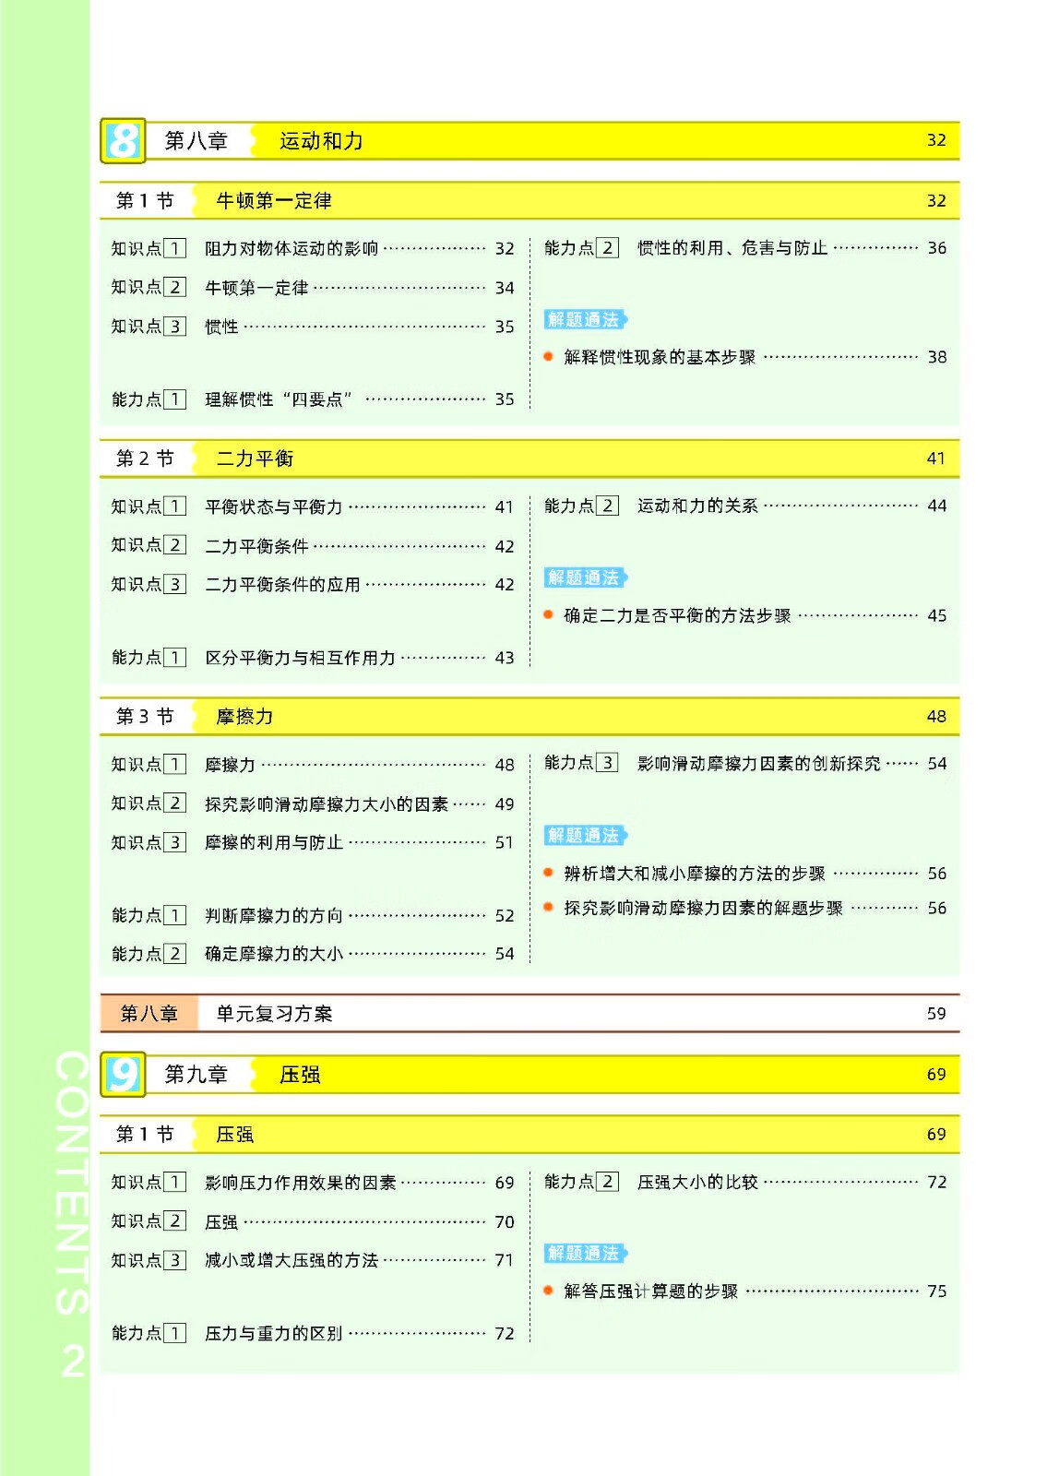This screenshot has height=1476, width=1059.
Task: Click 解题通法 badge above 解答压强计算题的步骤
Action: tap(585, 1254)
